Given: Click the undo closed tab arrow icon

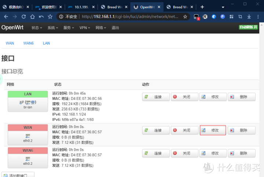Looking at the screenshot, I should coord(41,17).
